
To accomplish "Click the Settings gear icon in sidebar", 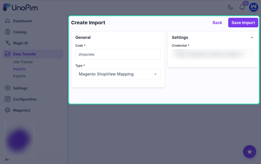I will click(8, 88).
